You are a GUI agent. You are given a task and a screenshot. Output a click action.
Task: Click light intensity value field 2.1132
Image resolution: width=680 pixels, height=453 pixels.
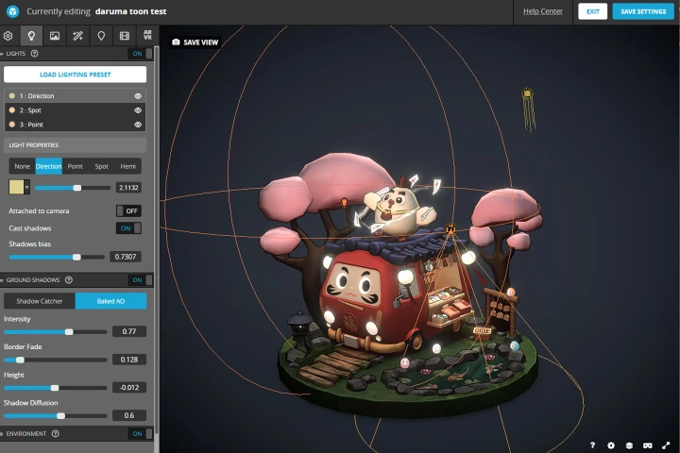pyautogui.click(x=128, y=187)
